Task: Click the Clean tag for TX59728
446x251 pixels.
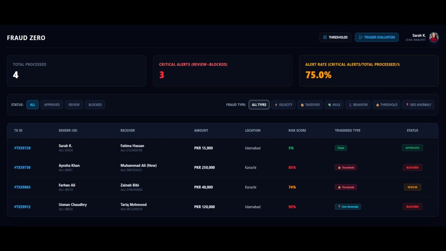Action: (341, 148)
